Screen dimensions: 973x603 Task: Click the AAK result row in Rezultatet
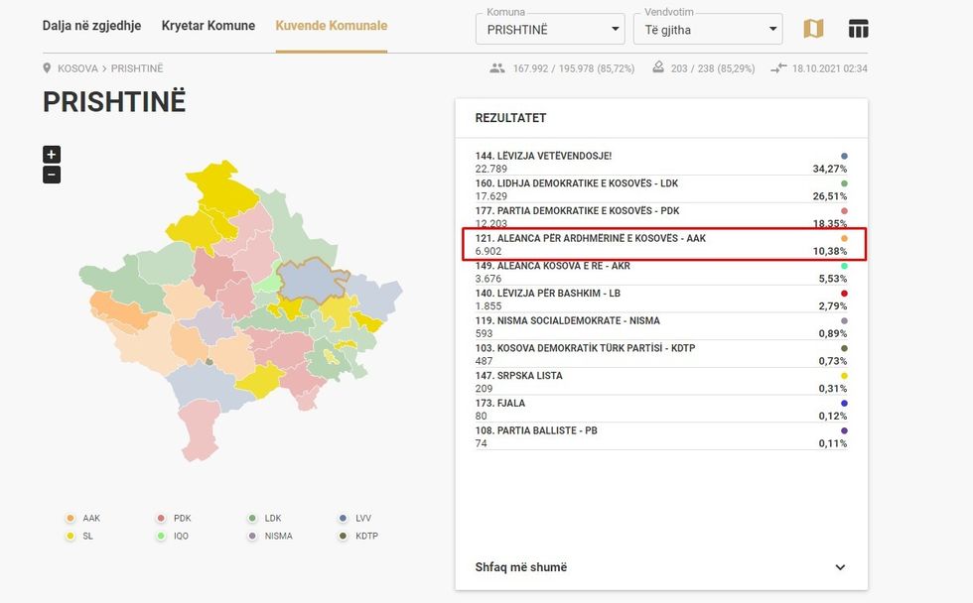tap(660, 245)
